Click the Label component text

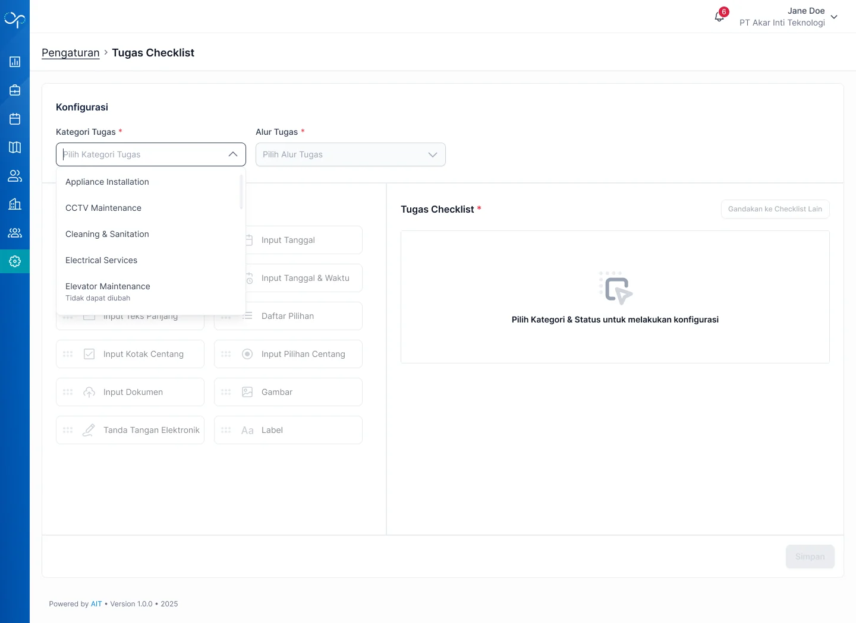coord(272,430)
